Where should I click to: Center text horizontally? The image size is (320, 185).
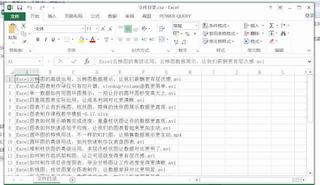pyautogui.click(x=128, y=39)
